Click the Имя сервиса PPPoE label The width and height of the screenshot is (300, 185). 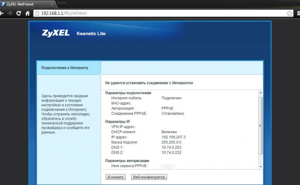[x=129, y=166]
